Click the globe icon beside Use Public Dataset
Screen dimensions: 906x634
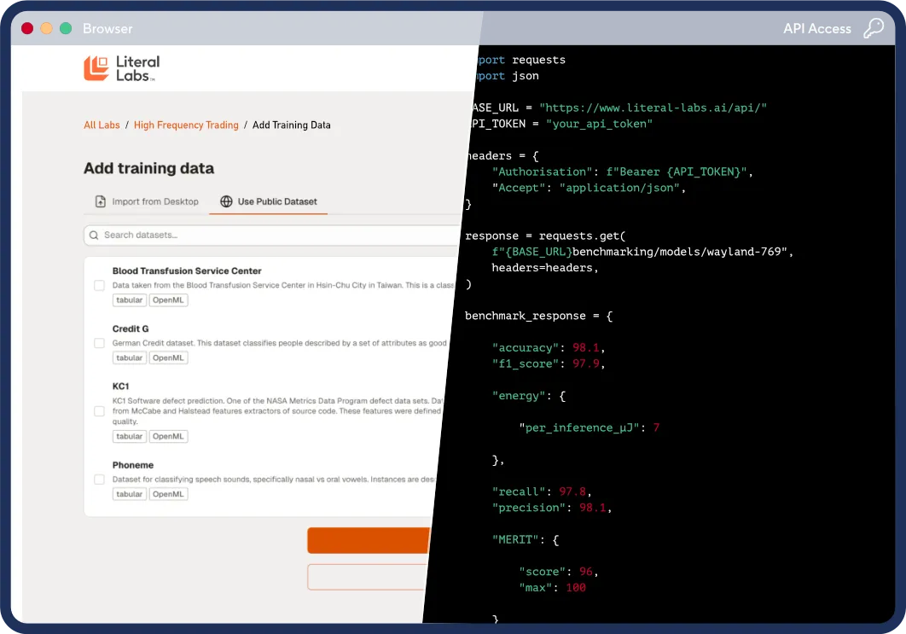pos(225,202)
